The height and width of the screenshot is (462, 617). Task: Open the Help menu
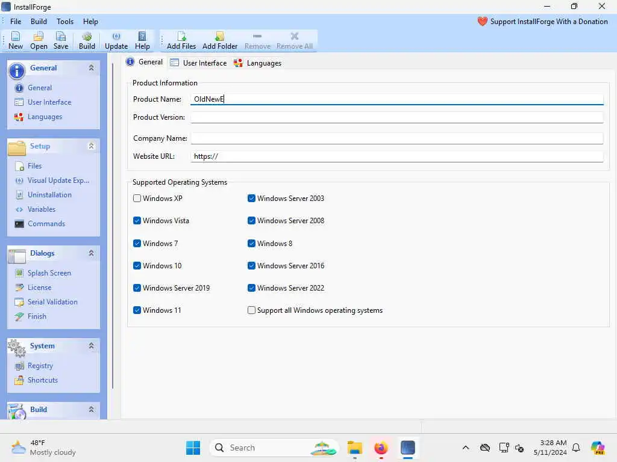pyautogui.click(x=90, y=21)
